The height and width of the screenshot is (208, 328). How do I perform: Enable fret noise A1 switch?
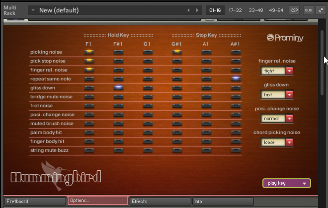point(206,106)
